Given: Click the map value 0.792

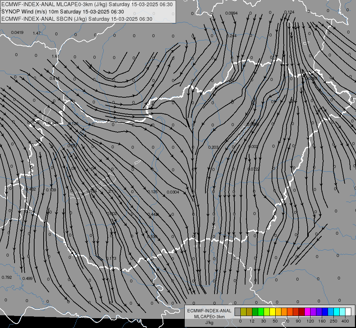Looking at the screenshot, I should pos(7,277).
